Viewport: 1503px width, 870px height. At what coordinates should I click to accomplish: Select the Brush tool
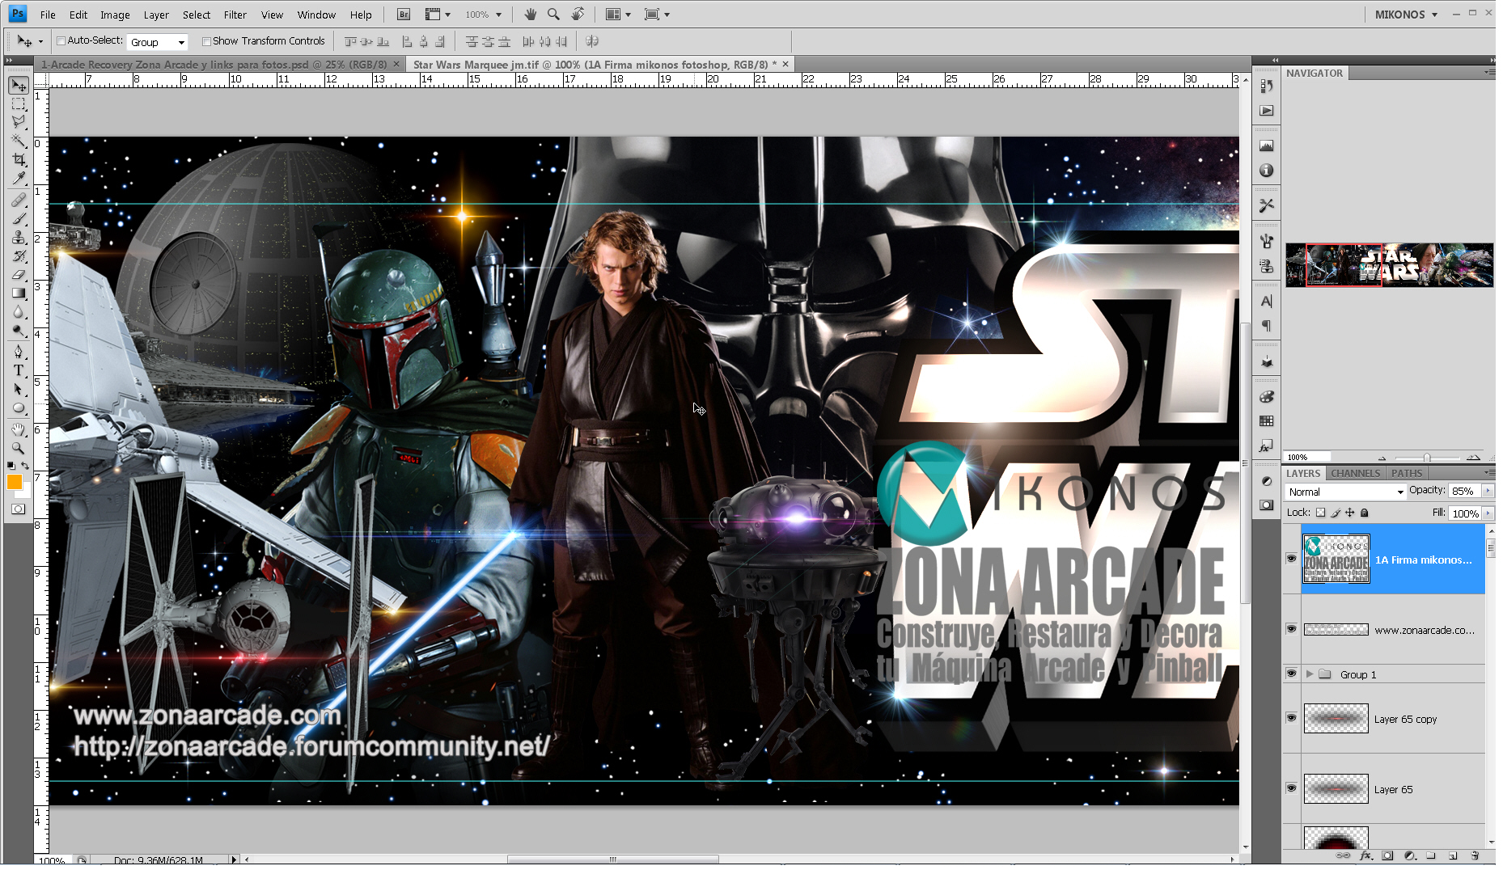19,218
